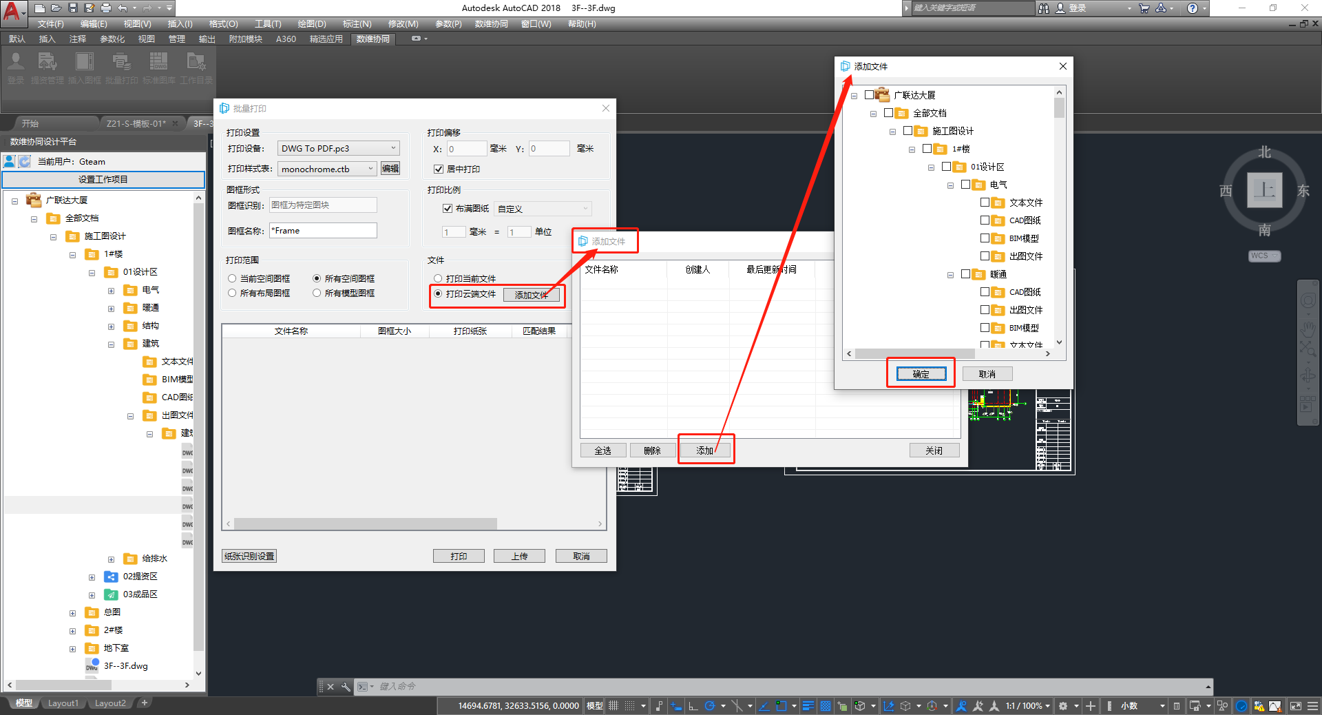Click 纸张识别设置 button
The width and height of the screenshot is (1322, 715).
click(249, 556)
